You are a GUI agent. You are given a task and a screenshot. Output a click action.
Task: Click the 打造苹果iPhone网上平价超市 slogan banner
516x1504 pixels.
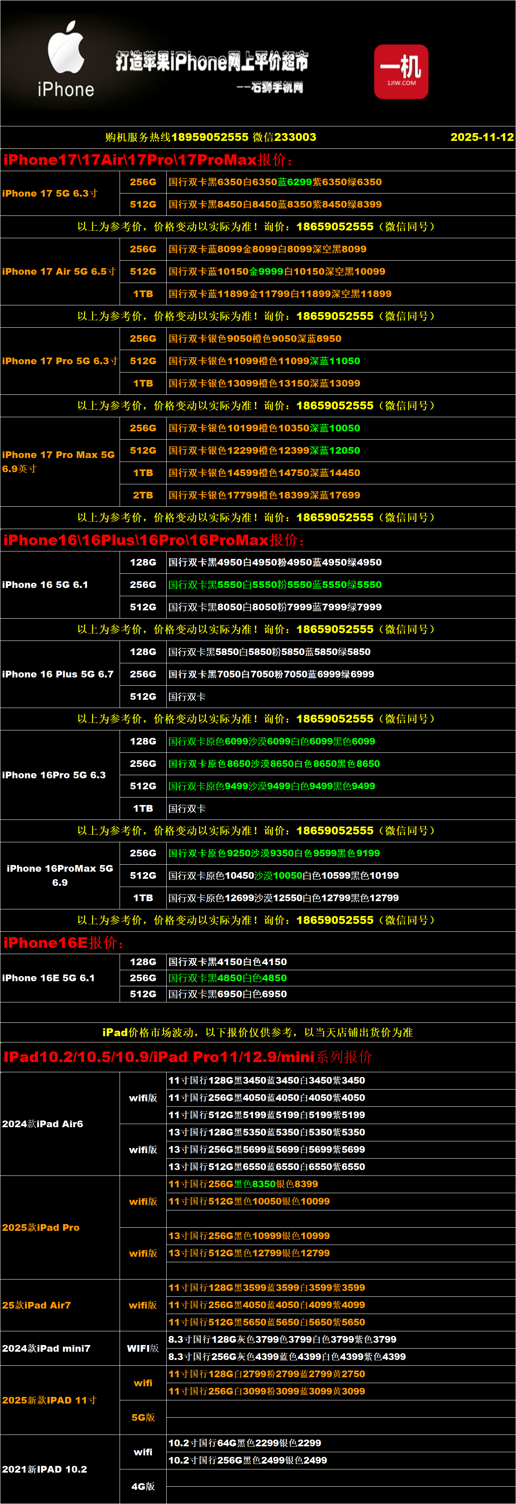212,61
